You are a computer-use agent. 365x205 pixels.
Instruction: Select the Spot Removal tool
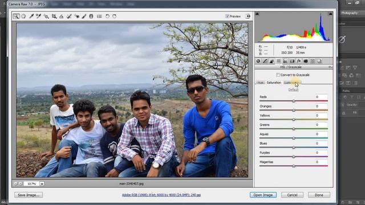click(69, 17)
